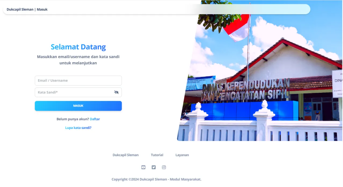The image size is (343, 187).
Task: Open the Layanan footer link
Action: [182, 155]
